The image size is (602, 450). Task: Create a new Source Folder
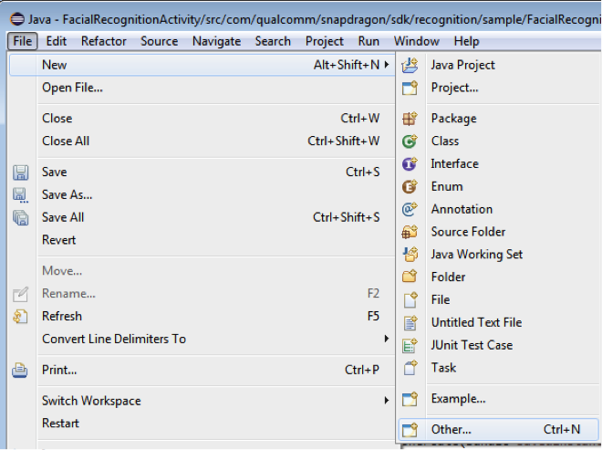(x=499, y=232)
